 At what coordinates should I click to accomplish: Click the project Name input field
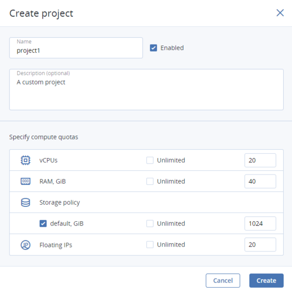(76, 48)
